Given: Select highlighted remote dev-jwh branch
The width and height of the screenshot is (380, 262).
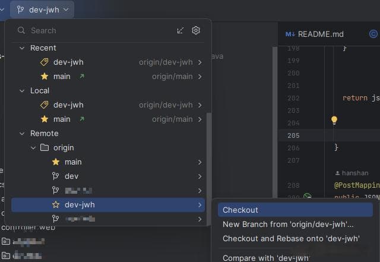Looking at the screenshot, I should tap(108, 205).
